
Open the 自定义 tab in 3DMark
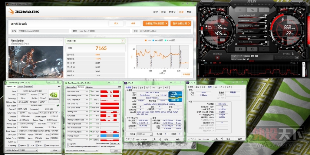pos(172,12)
